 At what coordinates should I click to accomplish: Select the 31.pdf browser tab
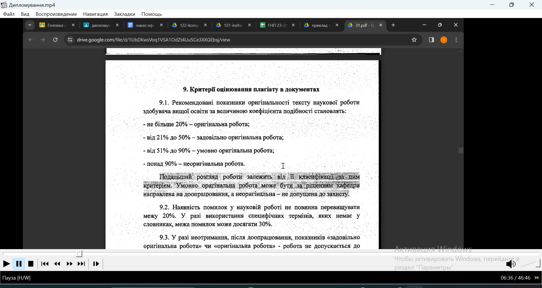pos(361,25)
